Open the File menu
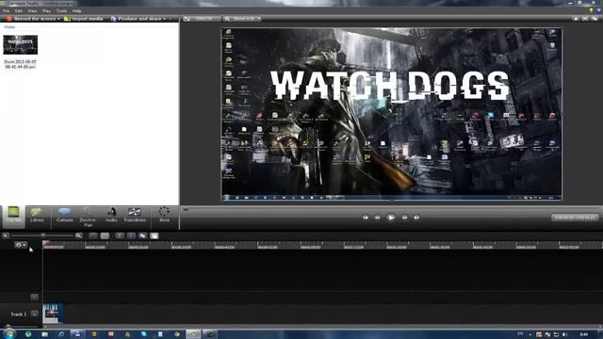This screenshot has height=339, width=603. coord(7,11)
